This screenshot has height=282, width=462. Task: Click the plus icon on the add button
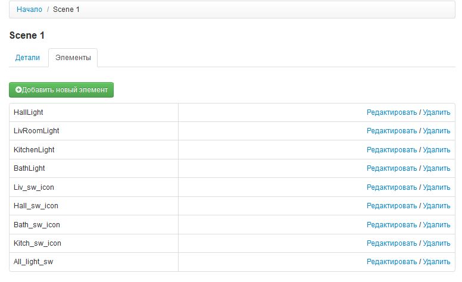18,90
